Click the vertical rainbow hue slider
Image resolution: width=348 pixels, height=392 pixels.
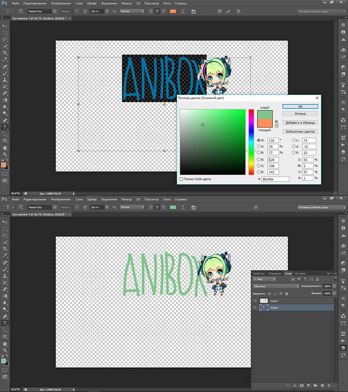(252, 142)
